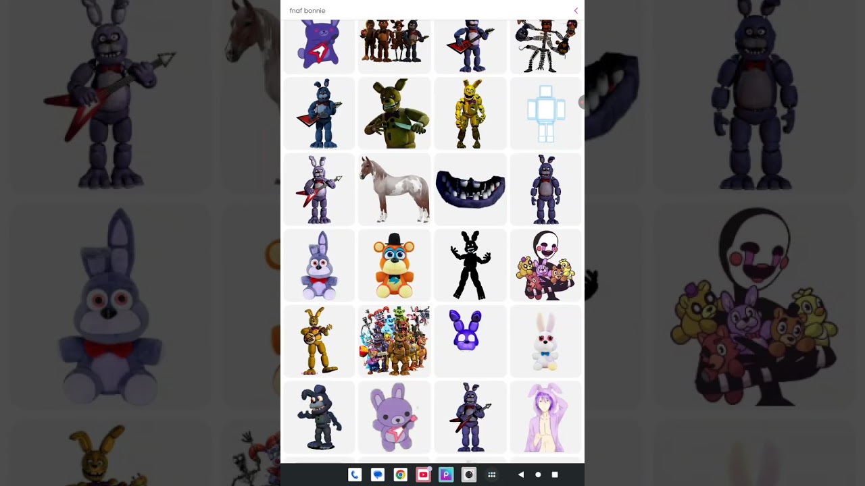Tap the Android back triangle button
The width and height of the screenshot is (865, 486).
tap(520, 475)
